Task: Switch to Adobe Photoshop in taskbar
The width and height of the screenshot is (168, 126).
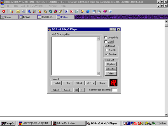Action: pos(69,123)
